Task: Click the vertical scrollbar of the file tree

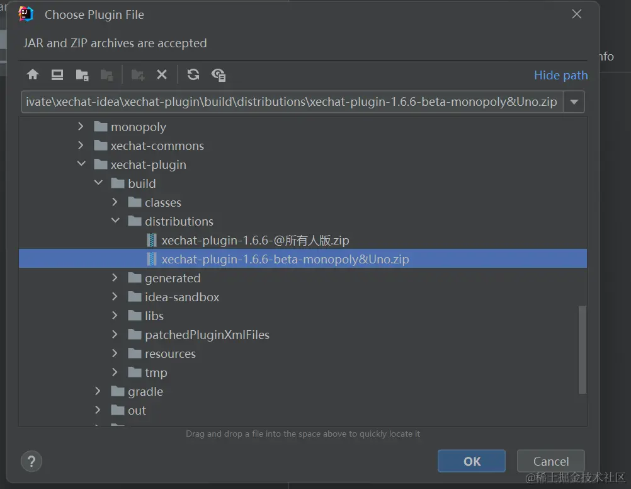Action: 583,350
